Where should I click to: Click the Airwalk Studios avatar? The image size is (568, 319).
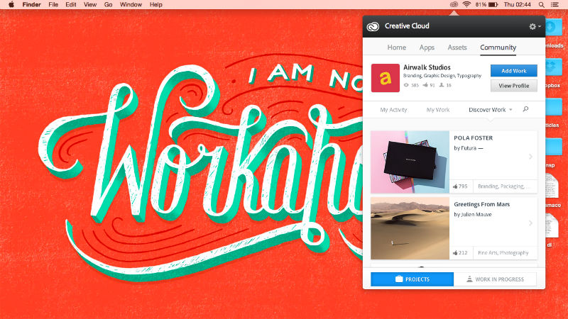pyautogui.click(x=385, y=78)
